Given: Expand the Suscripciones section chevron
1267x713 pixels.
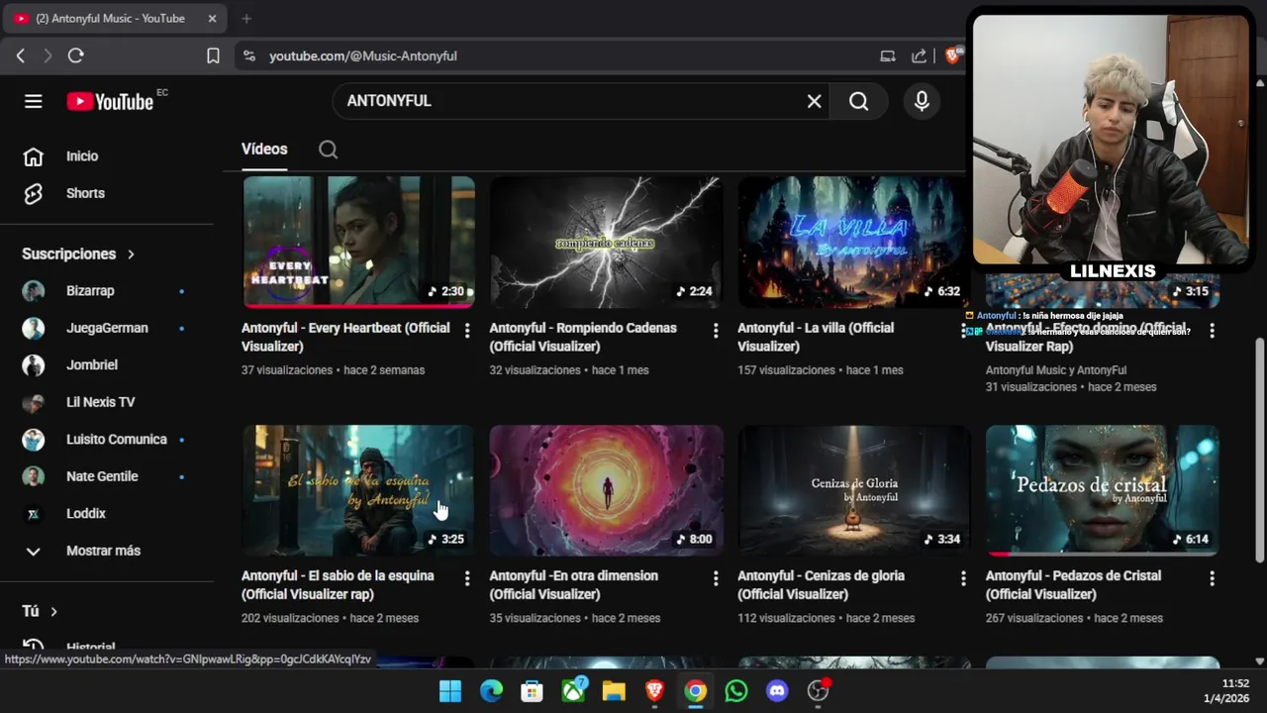Looking at the screenshot, I should coord(131,255).
